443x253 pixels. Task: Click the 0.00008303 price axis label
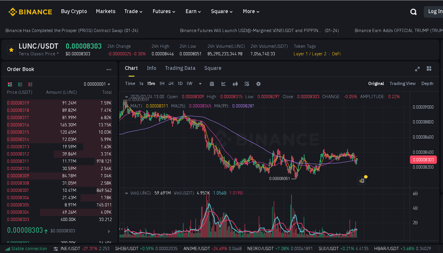(423, 160)
